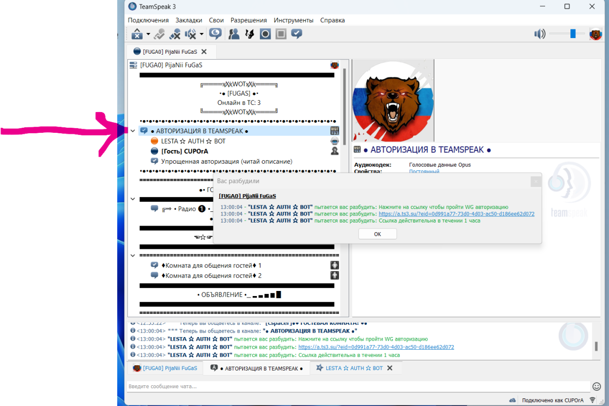
Task: Collapse guest rooms section expander
Action: coord(132,255)
